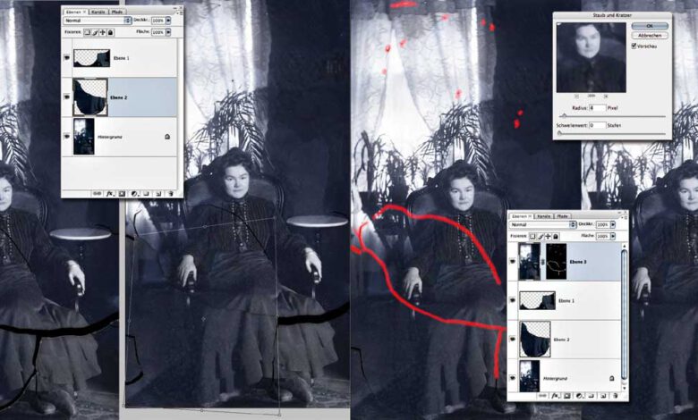Viewport: 698px width, 420px height.
Task: Lock transparent pixels in panel with Ebene 3
Action: (x=532, y=236)
